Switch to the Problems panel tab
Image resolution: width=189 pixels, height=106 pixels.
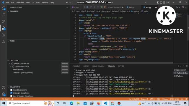click(x=76, y=66)
